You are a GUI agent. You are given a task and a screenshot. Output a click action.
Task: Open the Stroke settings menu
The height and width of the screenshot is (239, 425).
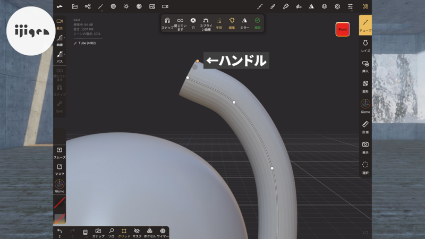[260, 6]
